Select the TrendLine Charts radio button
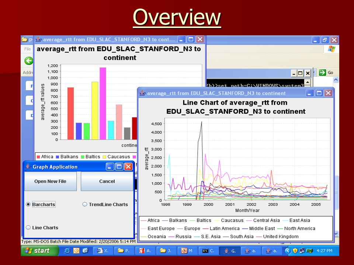Screen dimensions: 354x265 tap(85, 204)
